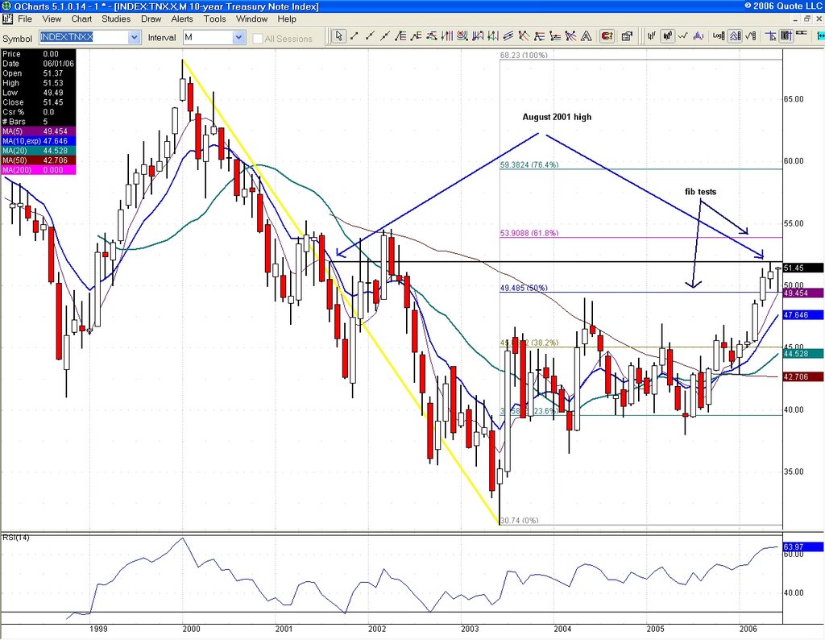Switch to candlestick chart style
This screenshot has height=640, width=825.
[668, 36]
